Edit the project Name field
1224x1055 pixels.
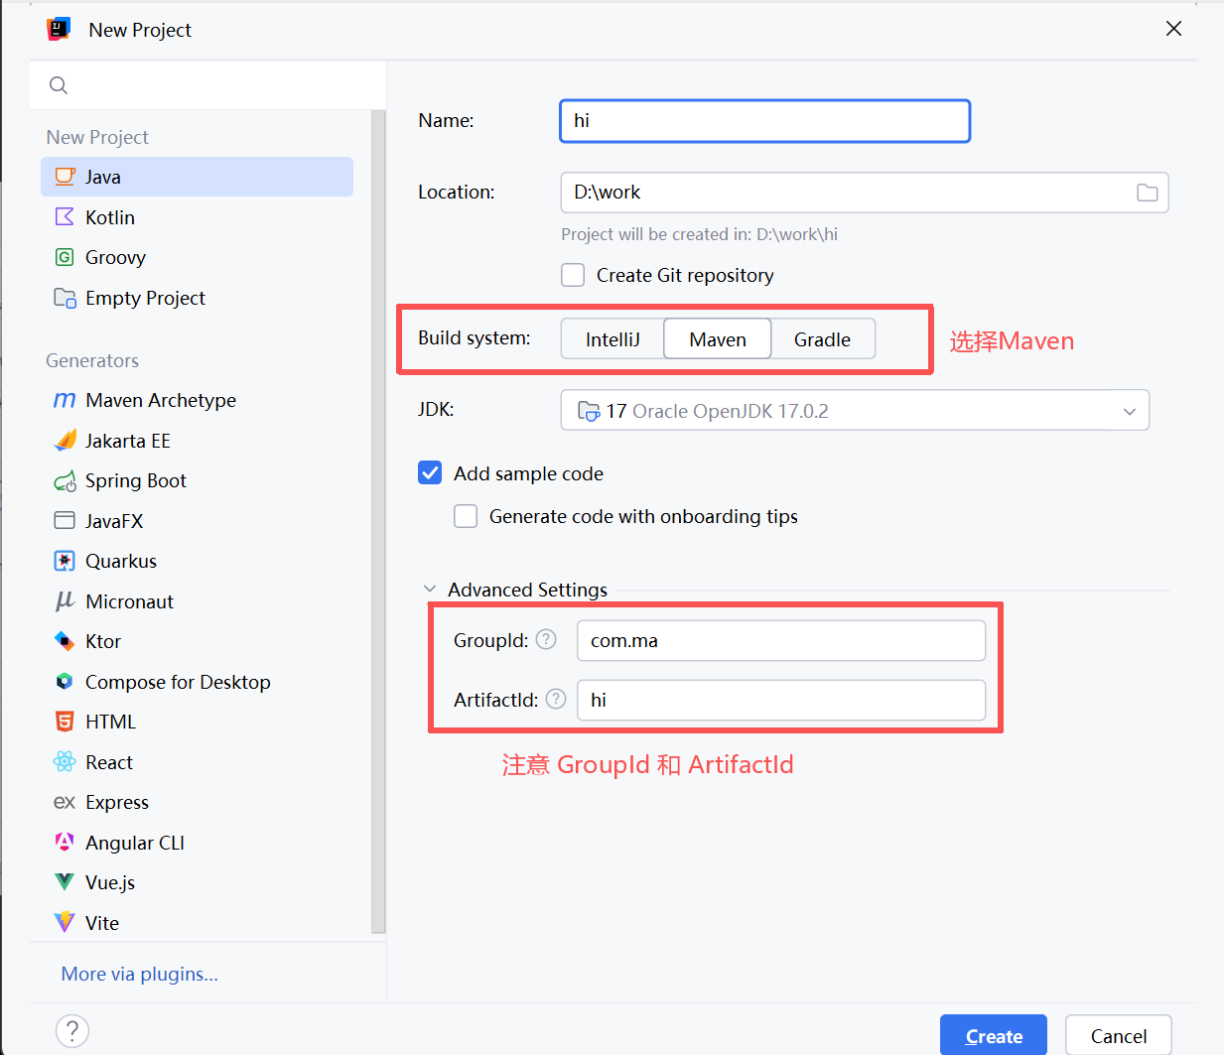[765, 121]
